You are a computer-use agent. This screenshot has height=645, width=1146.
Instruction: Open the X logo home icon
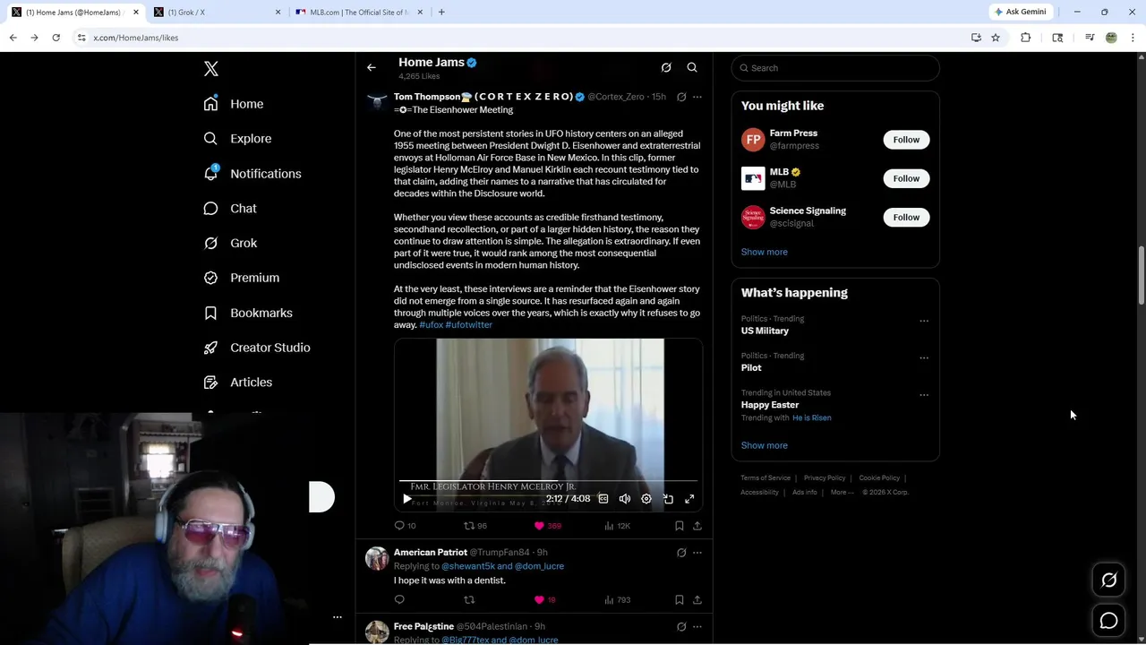click(x=211, y=69)
